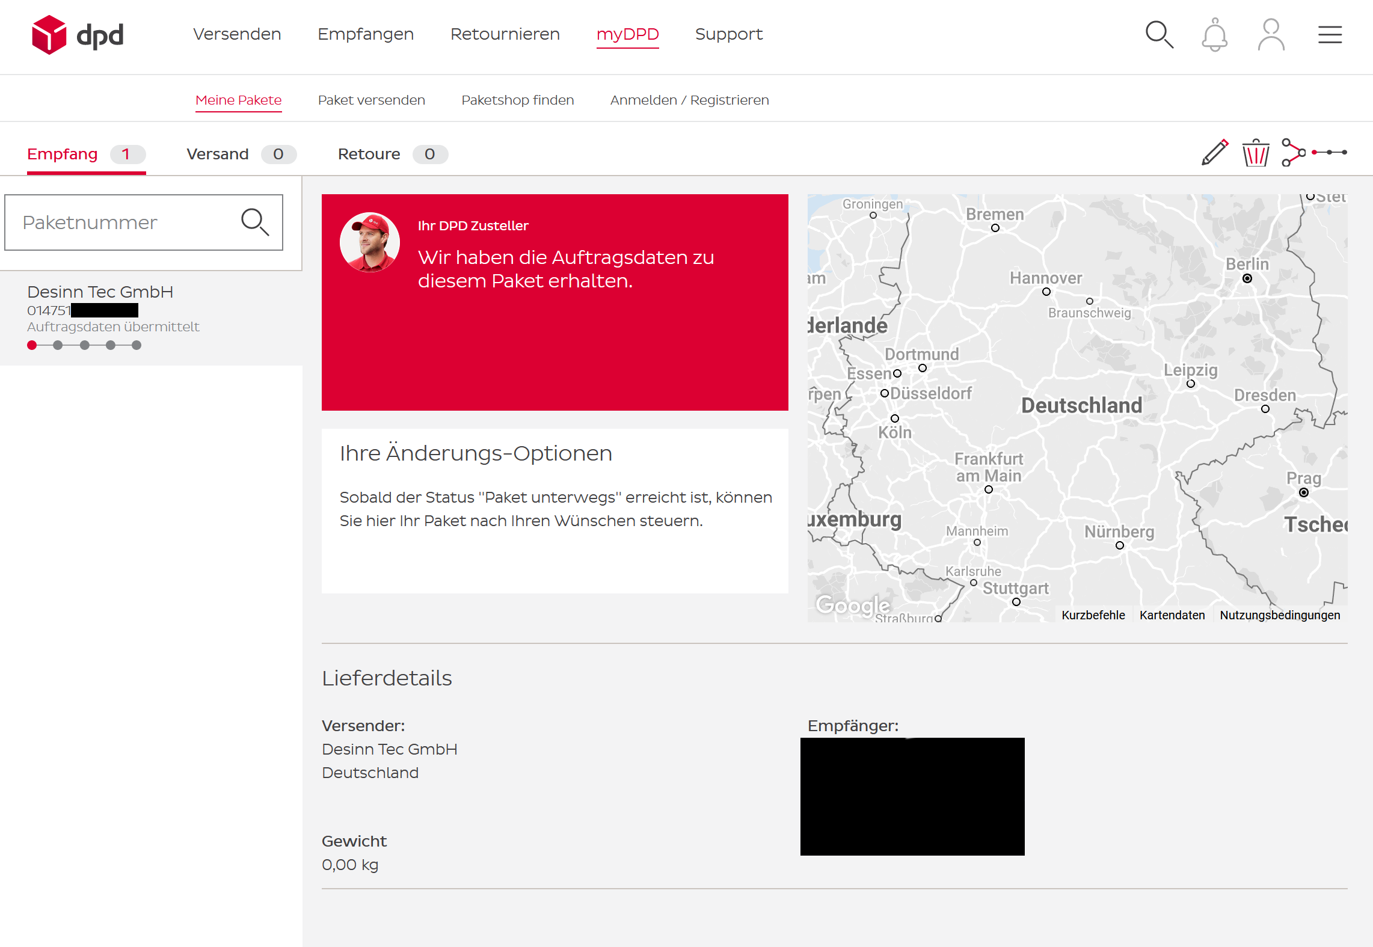Open the hamburger menu
The width and height of the screenshot is (1373, 947).
(x=1330, y=35)
